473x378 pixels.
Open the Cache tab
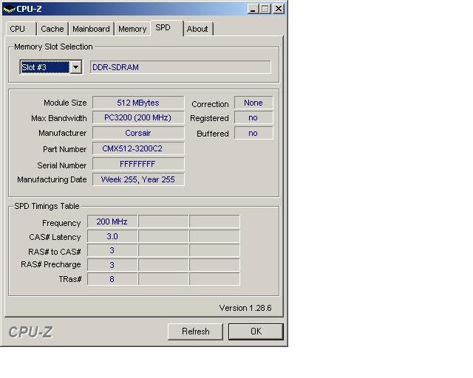click(52, 29)
